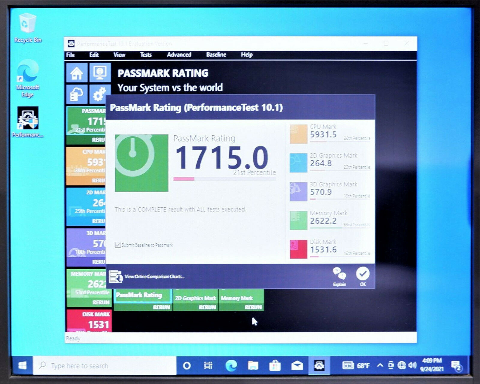Viewport: 480px width, 384px height.
Task: Open the notification center icon
Action: [x=456, y=366]
